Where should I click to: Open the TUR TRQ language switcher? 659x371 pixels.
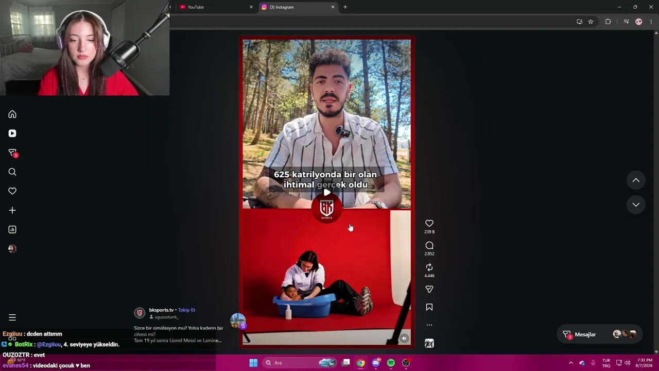(x=606, y=363)
